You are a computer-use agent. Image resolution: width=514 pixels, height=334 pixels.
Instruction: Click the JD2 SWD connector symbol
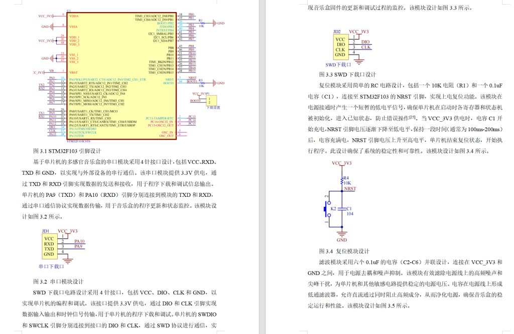pos(341,47)
